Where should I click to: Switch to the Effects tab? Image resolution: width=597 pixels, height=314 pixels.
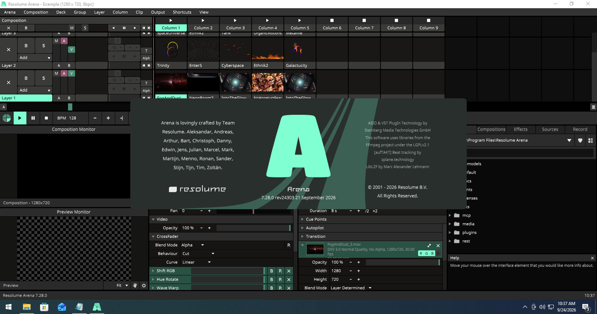pos(521,129)
